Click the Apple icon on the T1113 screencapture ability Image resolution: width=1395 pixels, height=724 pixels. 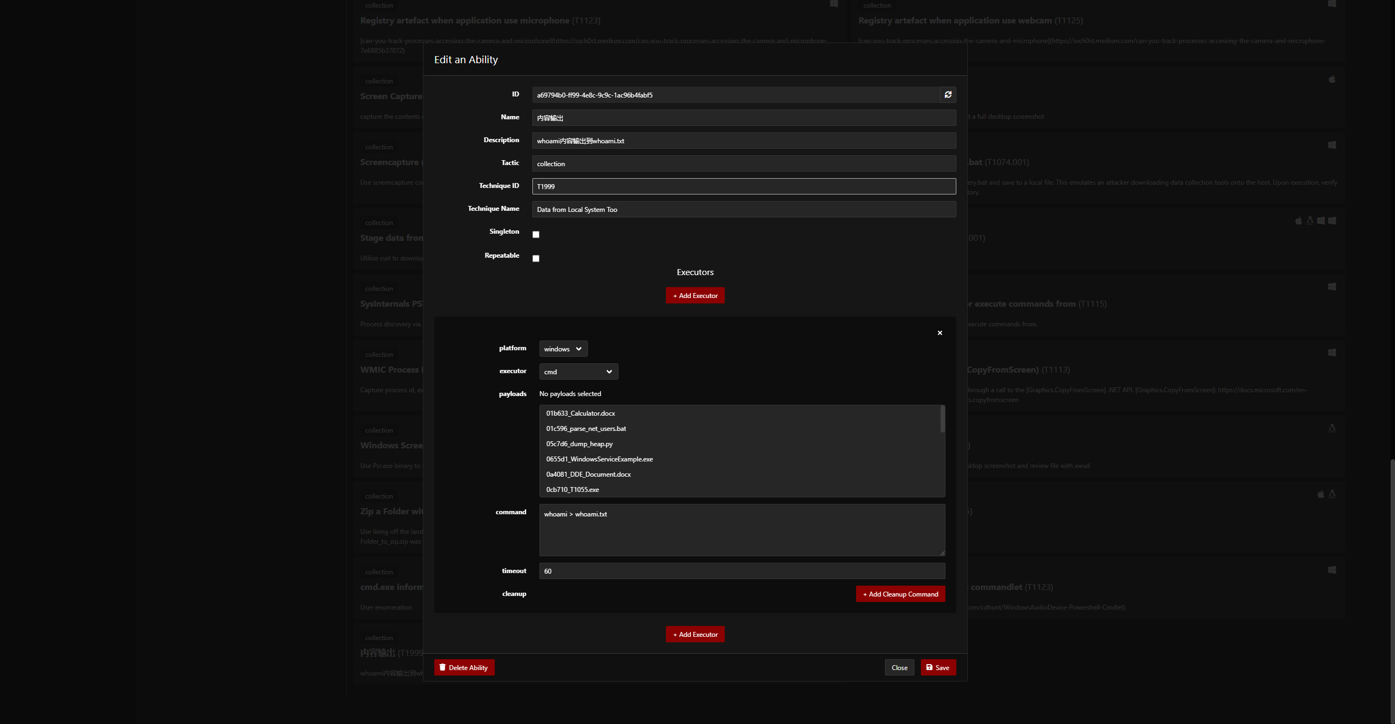pyautogui.click(x=1321, y=494)
